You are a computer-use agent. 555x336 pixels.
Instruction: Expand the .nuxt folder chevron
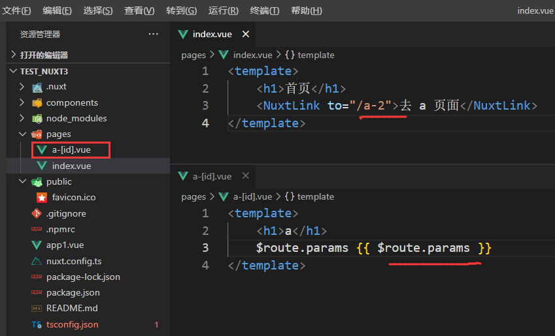coord(22,87)
